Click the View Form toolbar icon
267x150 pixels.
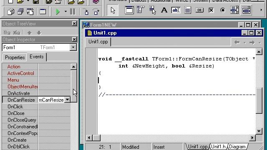pyautogui.click(x=20, y=12)
